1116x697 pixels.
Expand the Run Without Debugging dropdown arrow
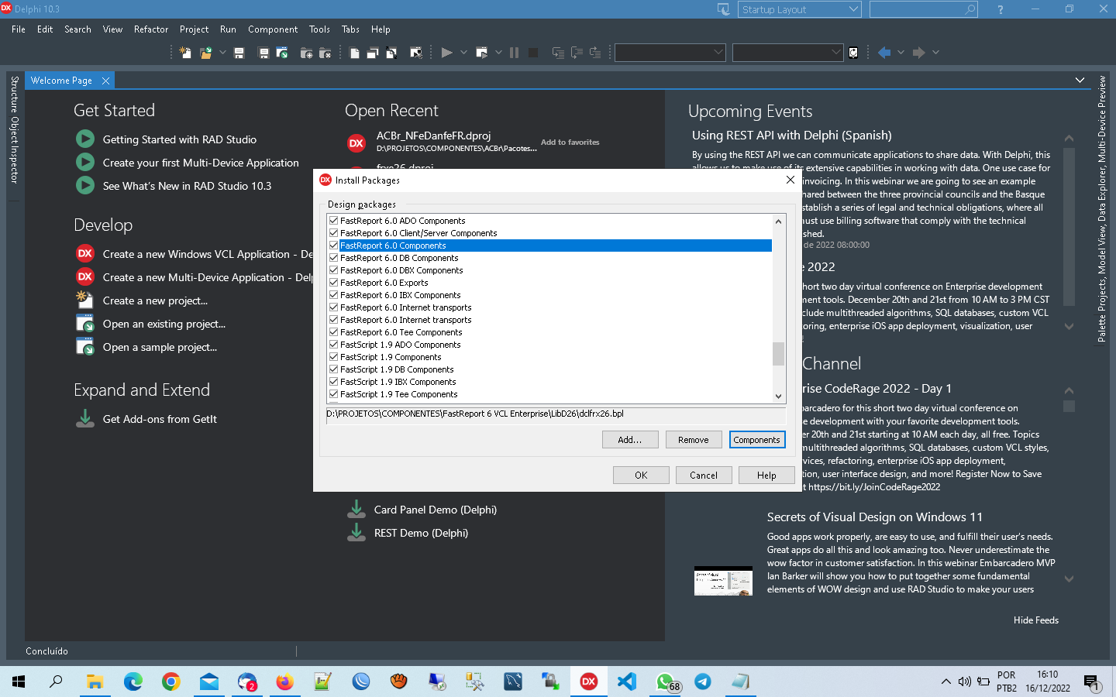point(498,53)
